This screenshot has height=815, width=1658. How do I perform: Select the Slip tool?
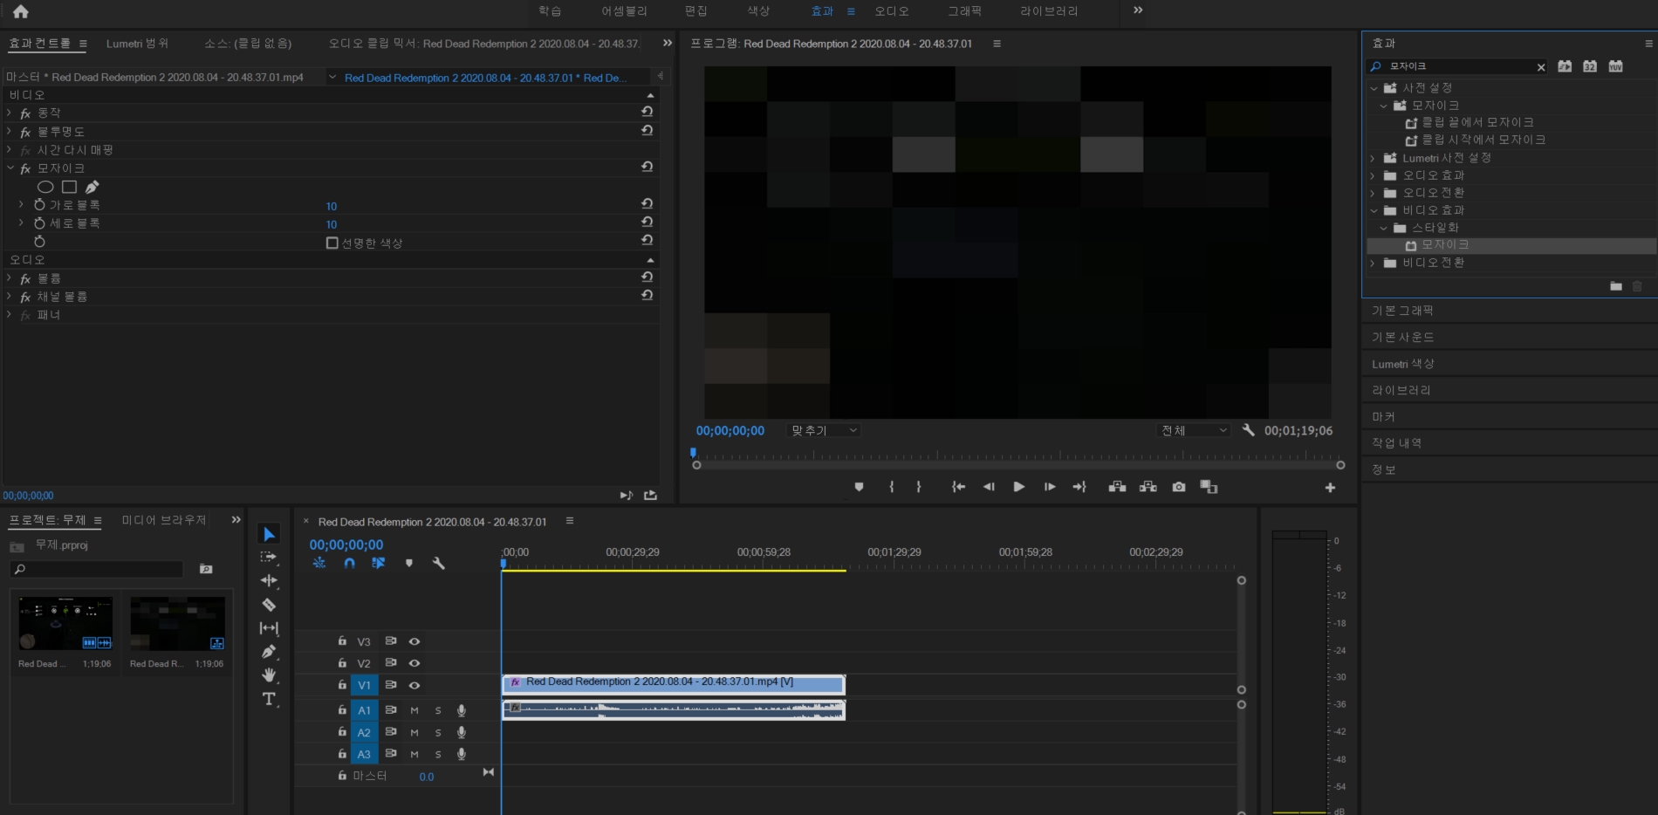[x=269, y=627]
